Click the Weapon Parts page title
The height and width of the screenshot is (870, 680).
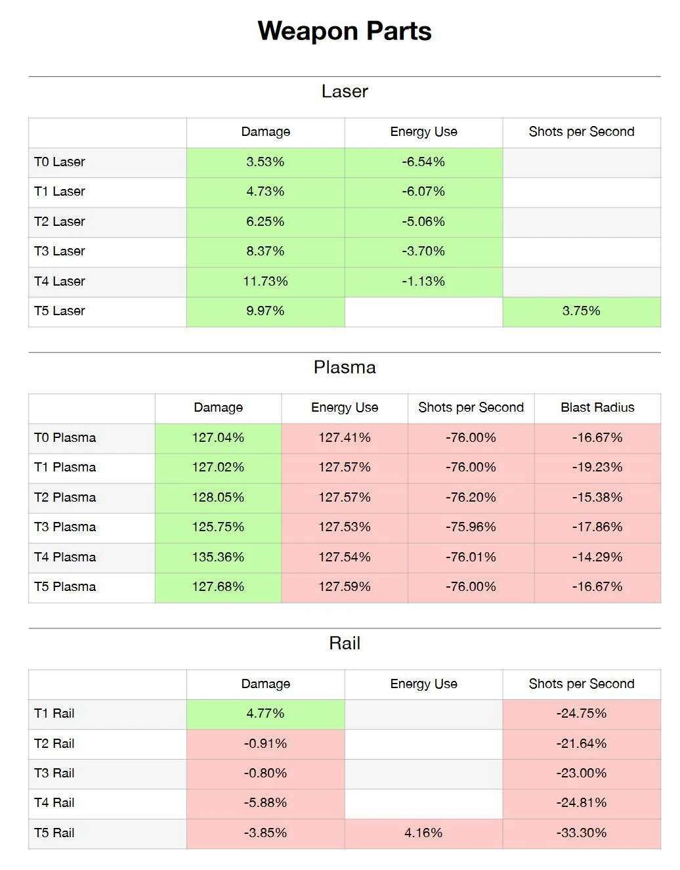[345, 31]
